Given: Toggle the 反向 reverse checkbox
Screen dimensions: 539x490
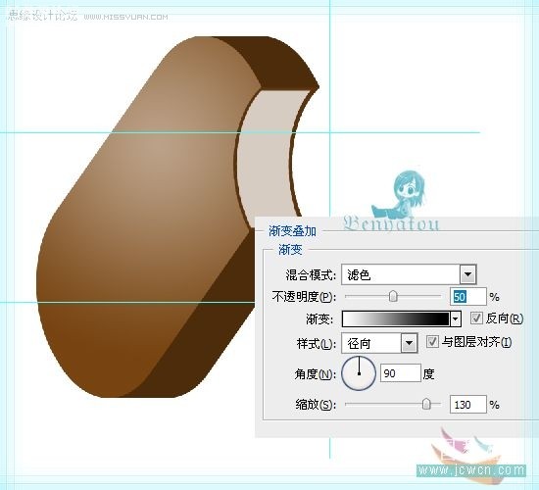Looking at the screenshot, I should tap(476, 318).
